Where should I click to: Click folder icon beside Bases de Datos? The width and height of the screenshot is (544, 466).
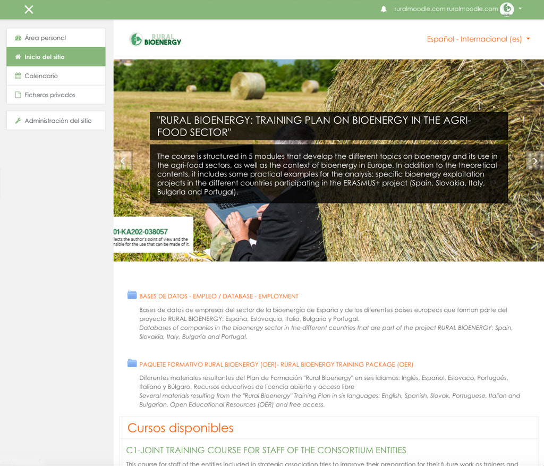(132, 295)
